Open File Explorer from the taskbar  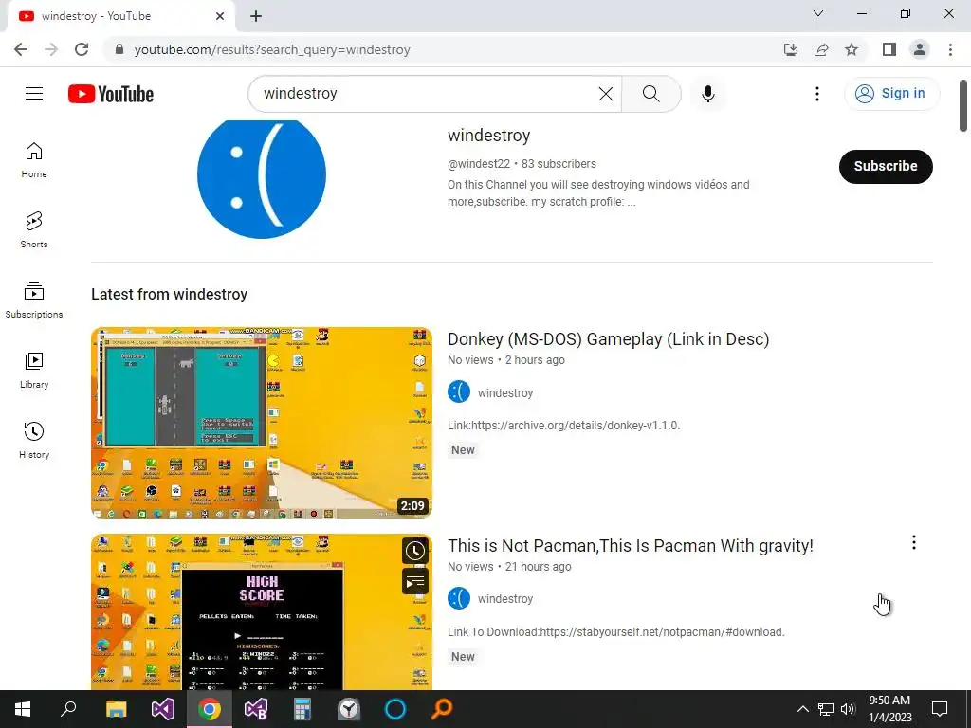pyautogui.click(x=116, y=709)
